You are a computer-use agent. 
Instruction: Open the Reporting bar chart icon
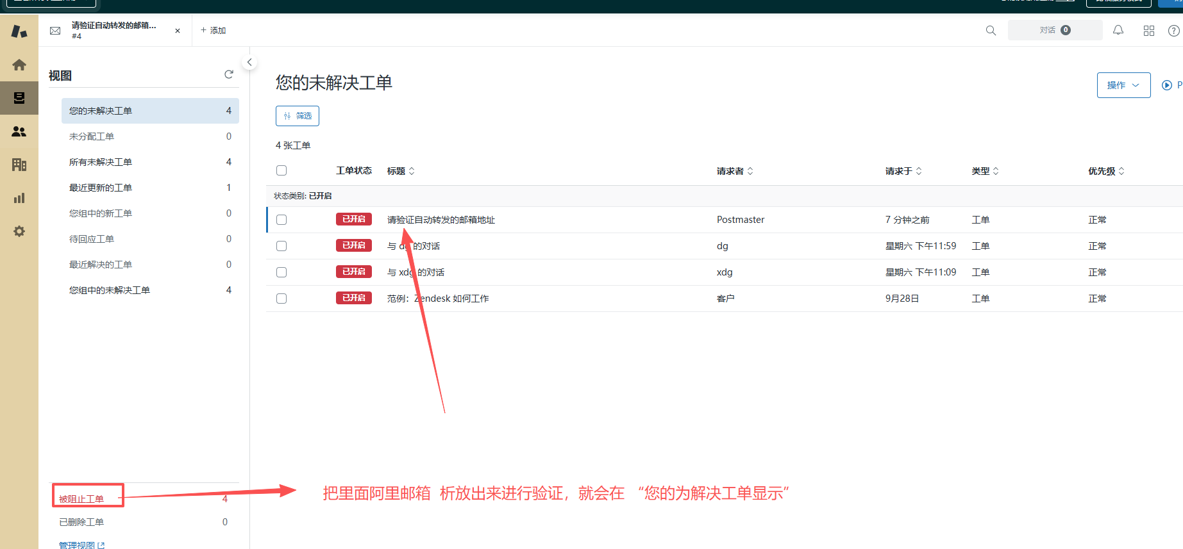(x=19, y=198)
